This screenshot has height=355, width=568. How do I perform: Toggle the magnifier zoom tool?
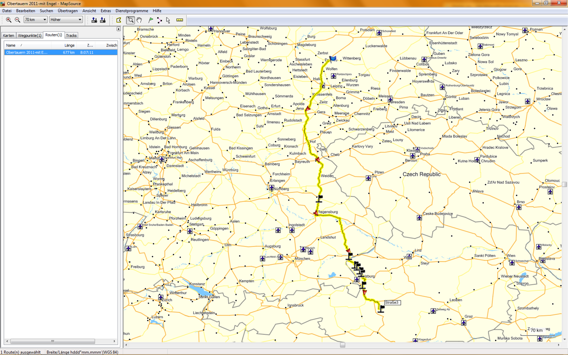[x=131, y=20]
